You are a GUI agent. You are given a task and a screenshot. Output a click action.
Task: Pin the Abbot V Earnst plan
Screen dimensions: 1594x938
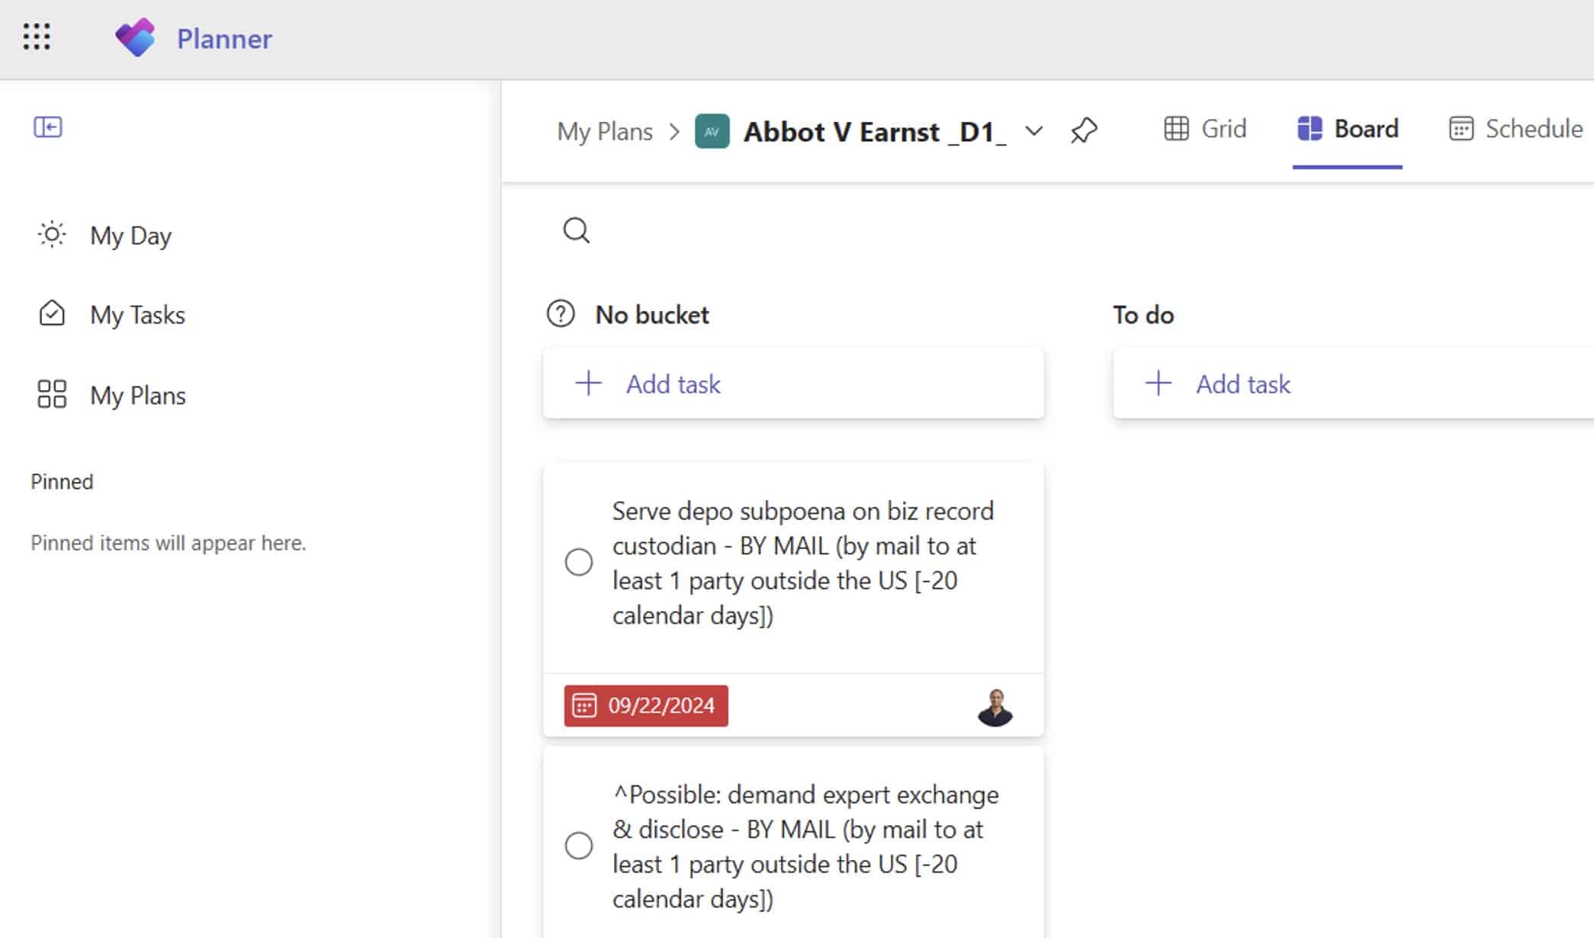(1083, 130)
